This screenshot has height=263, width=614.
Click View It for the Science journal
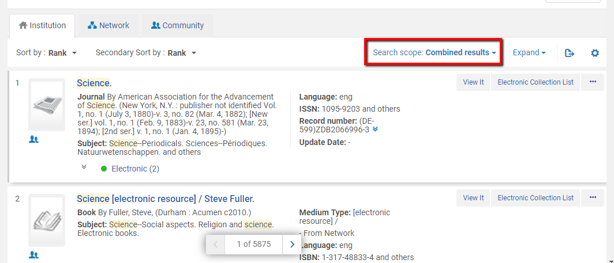click(473, 82)
